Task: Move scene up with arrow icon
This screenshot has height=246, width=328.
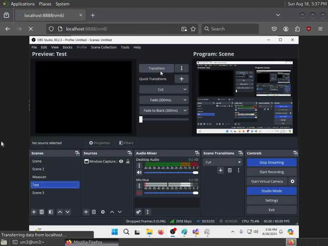Action: click(60, 212)
